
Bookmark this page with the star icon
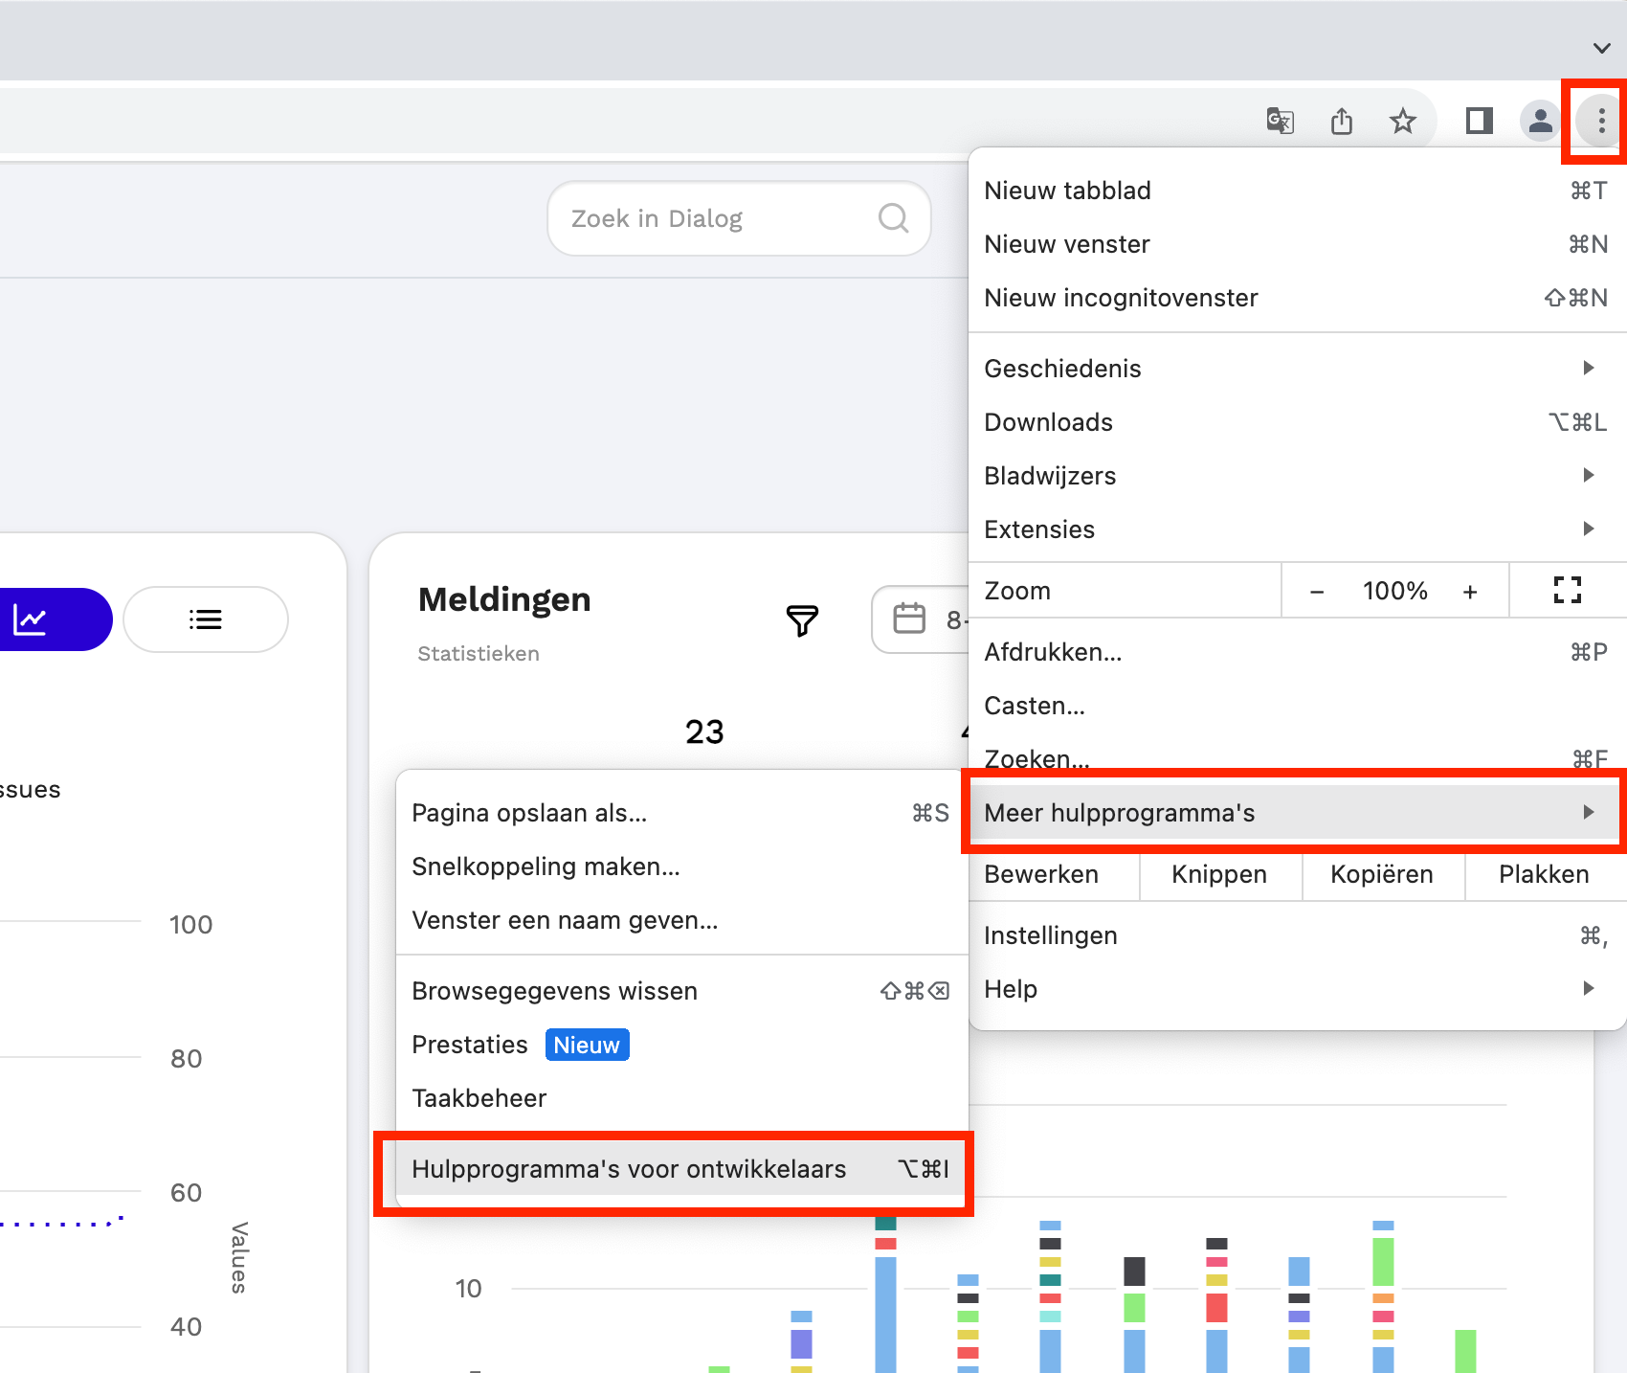(1402, 121)
